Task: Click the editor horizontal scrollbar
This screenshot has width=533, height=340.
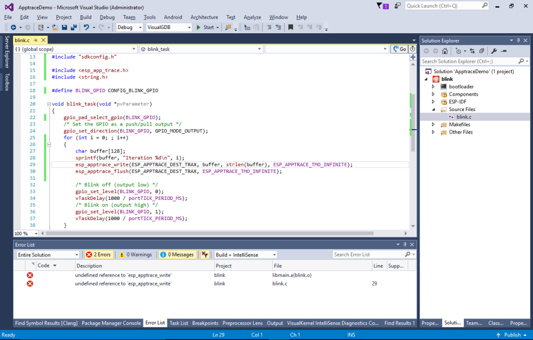Action: [x=210, y=233]
